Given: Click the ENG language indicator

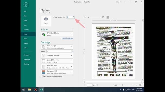Looking at the screenshot, I should tap(133, 90).
